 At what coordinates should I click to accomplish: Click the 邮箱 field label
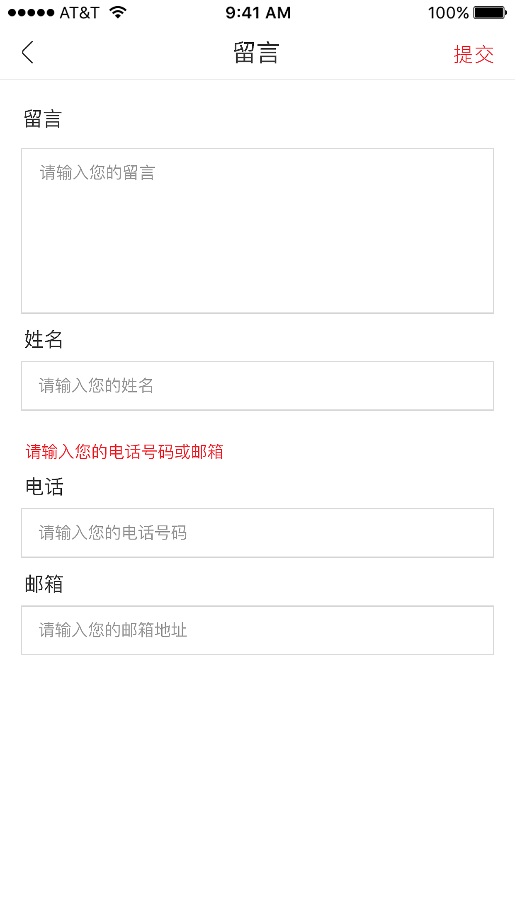coord(44,584)
